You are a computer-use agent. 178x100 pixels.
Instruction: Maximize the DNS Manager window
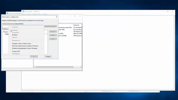[75, 16]
